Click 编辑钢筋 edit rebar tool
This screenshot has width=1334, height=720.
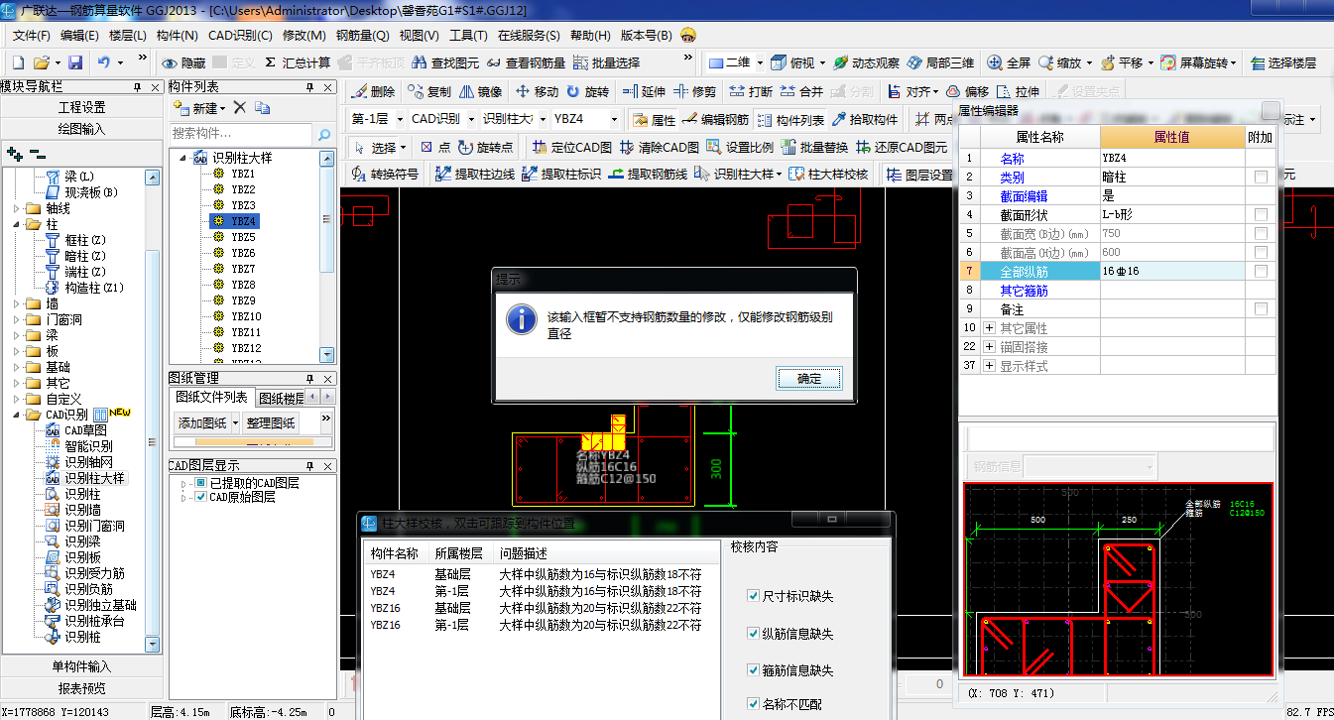click(715, 120)
